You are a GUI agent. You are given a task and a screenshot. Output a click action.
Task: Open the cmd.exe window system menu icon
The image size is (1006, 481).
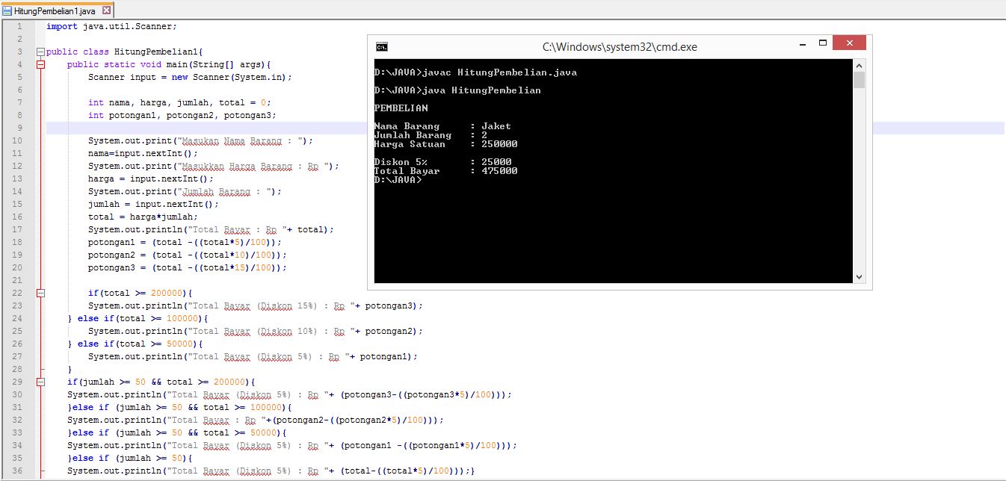(x=382, y=46)
